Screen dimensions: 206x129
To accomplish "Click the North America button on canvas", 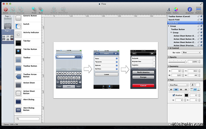I will 143,72.
